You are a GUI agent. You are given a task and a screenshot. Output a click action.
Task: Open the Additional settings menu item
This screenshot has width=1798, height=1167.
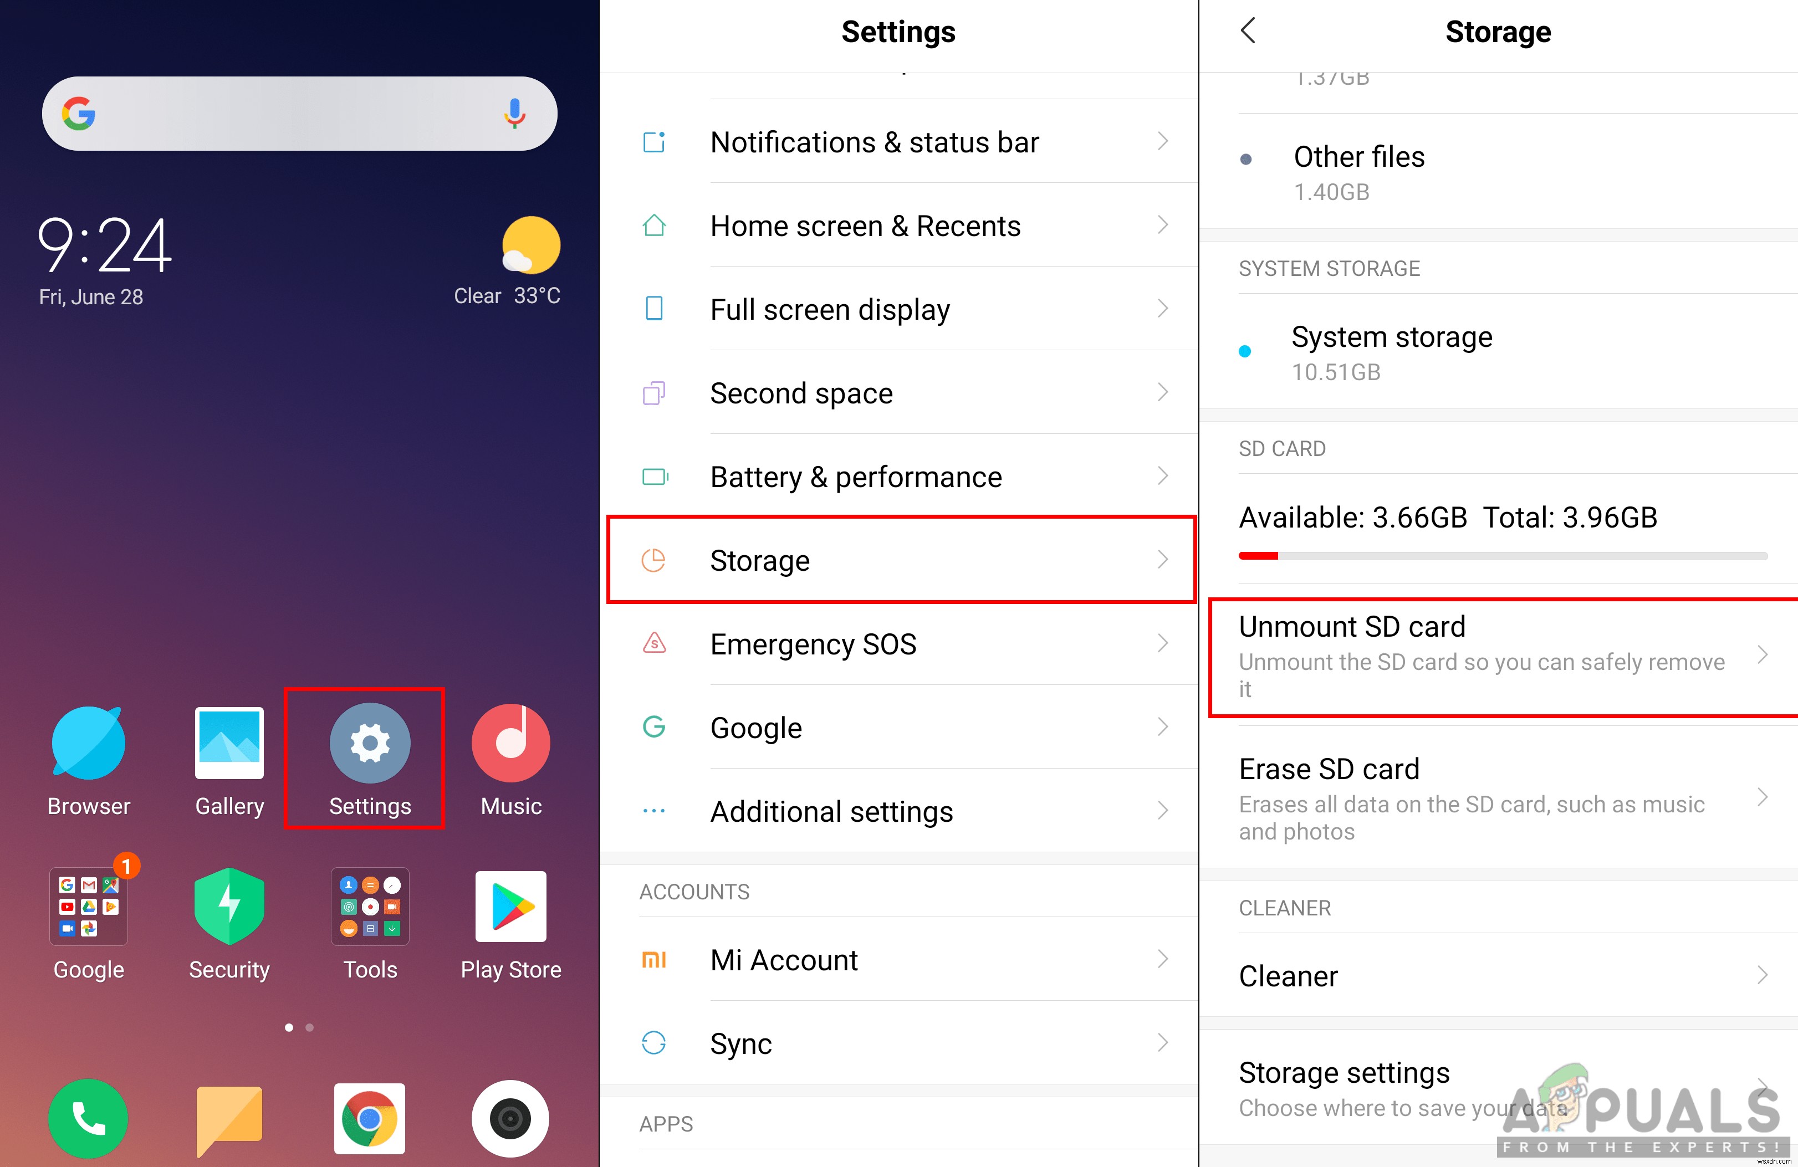tap(899, 810)
